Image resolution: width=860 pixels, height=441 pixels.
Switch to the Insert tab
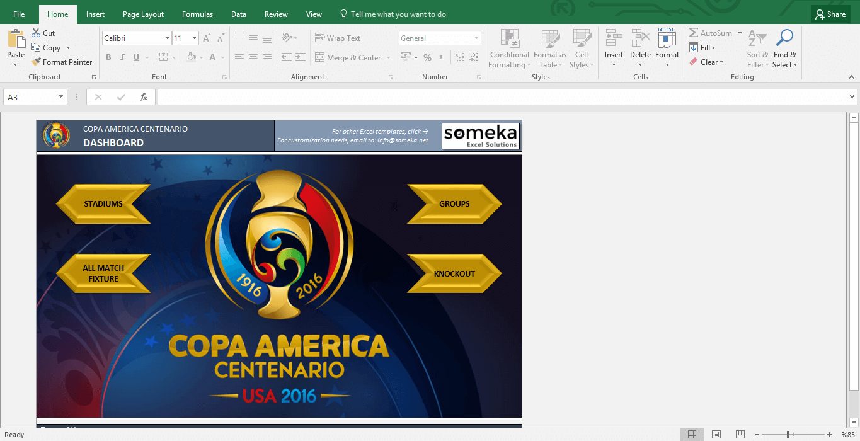point(96,14)
